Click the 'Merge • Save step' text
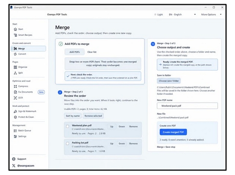The width and height of the screenshot is (235, 175). pos(166,147)
